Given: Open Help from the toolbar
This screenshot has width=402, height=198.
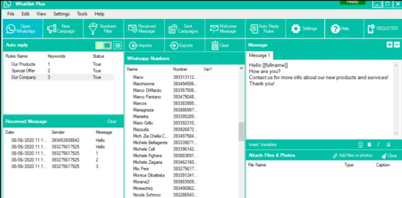Looking at the screenshot, I should [344, 29].
